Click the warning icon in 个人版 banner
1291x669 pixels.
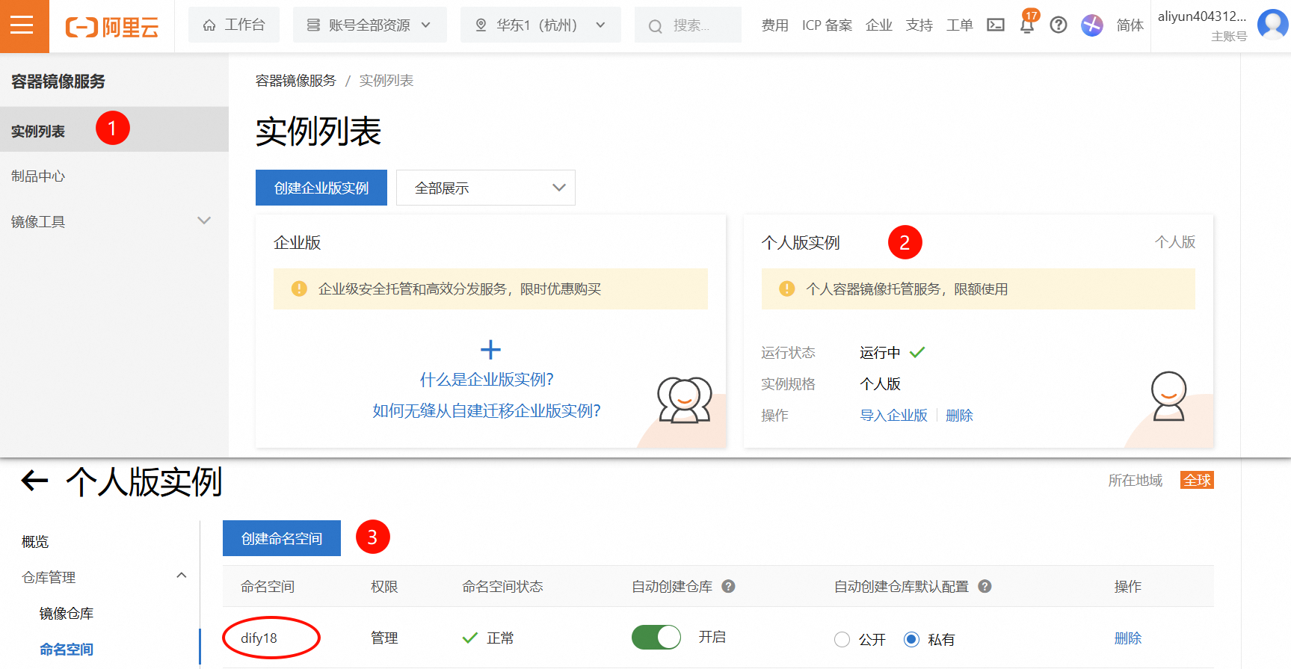[787, 289]
